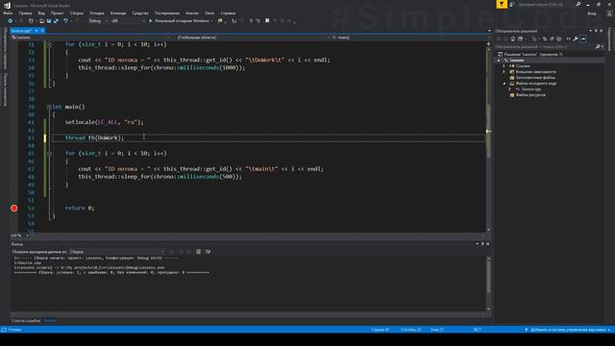Toggle auto-hide pin on output panel
This screenshot has height=346, width=615.
point(482,243)
